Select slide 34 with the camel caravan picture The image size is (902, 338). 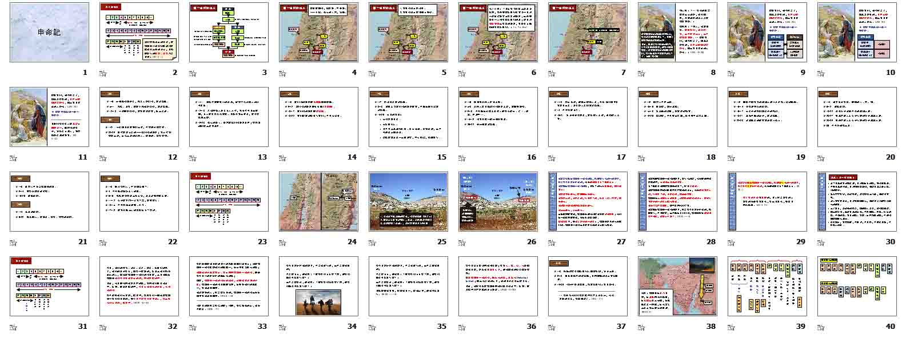pyautogui.click(x=318, y=287)
